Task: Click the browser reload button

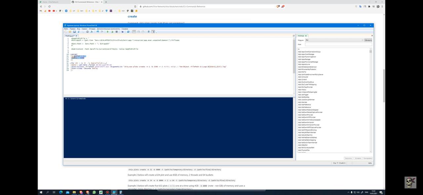Action: [50, 6]
